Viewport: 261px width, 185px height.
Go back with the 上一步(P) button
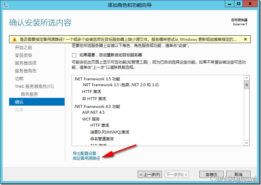[x=150, y=175]
